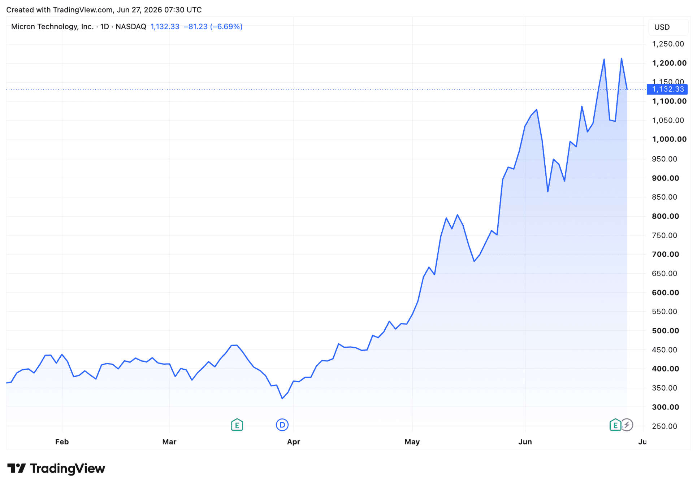This screenshot has width=697, height=487.
Task: Click the Micron Technology, Inc. symbol title
Action: point(52,26)
